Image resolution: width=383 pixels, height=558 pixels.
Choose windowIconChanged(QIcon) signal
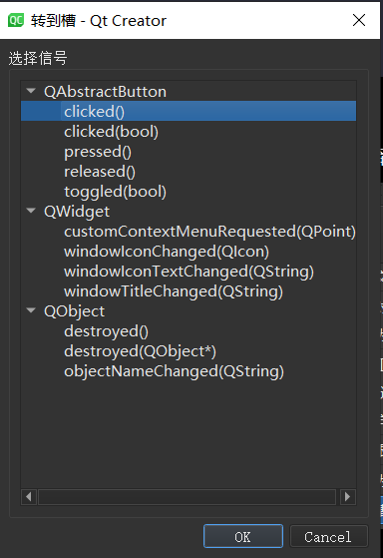[x=167, y=252]
